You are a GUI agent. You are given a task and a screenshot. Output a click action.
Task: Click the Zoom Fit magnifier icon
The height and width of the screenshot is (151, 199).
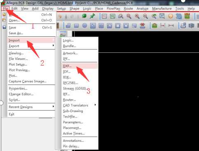point(129,16)
